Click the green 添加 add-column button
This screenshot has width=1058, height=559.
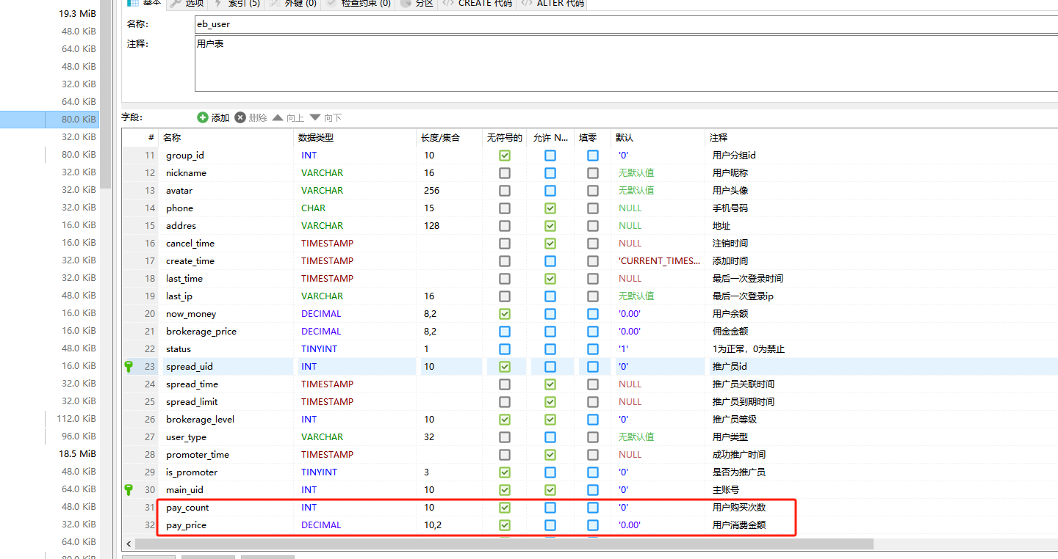tap(213, 117)
